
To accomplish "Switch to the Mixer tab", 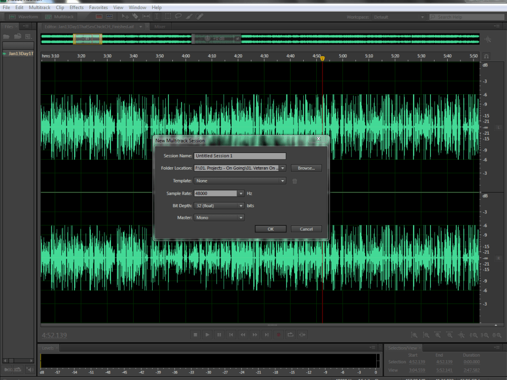I will coord(160,26).
